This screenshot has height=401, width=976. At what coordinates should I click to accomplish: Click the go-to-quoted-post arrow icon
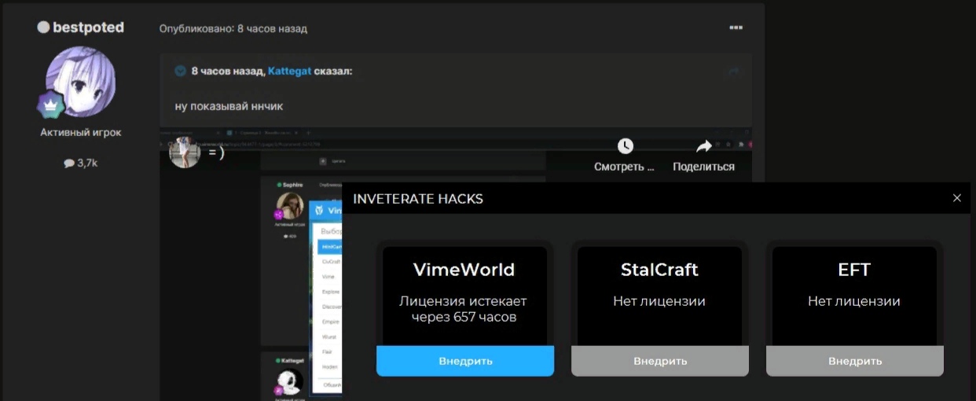pos(733,72)
